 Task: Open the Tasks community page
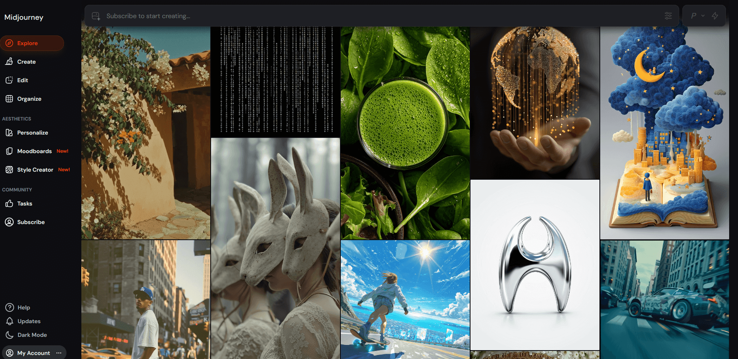(x=25, y=203)
